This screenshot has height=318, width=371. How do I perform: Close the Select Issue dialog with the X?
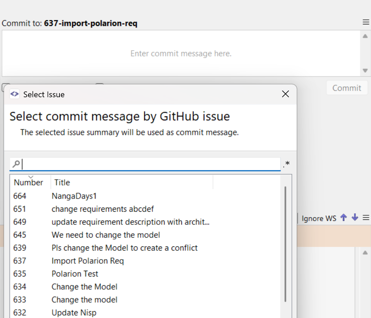(285, 94)
